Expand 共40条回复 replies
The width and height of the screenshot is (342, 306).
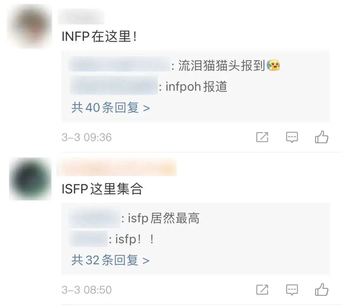point(111,107)
